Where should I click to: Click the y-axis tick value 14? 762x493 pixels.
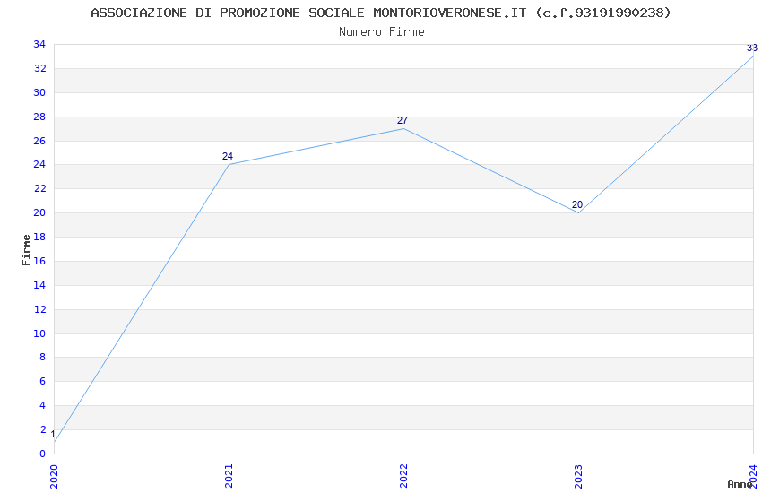point(39,285)
